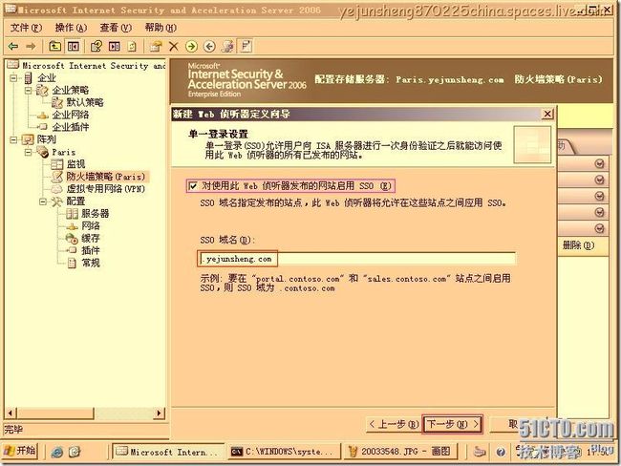Collapse the 配置 tree node
Image resolution: width=621 pixels, height=466 pixels.
click(43, 201)
